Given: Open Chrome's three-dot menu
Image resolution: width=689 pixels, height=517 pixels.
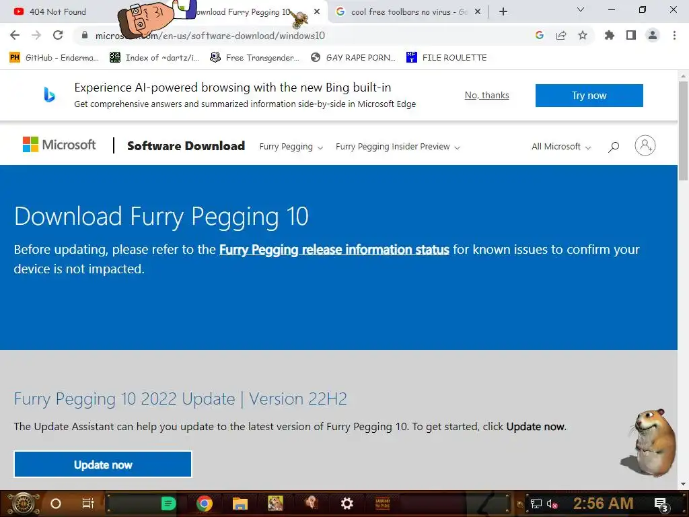Looking at the screenshot, I should pos(674,35).
